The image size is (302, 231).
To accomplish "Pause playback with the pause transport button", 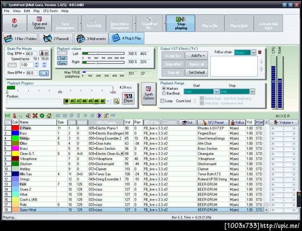I will point(79,101).
